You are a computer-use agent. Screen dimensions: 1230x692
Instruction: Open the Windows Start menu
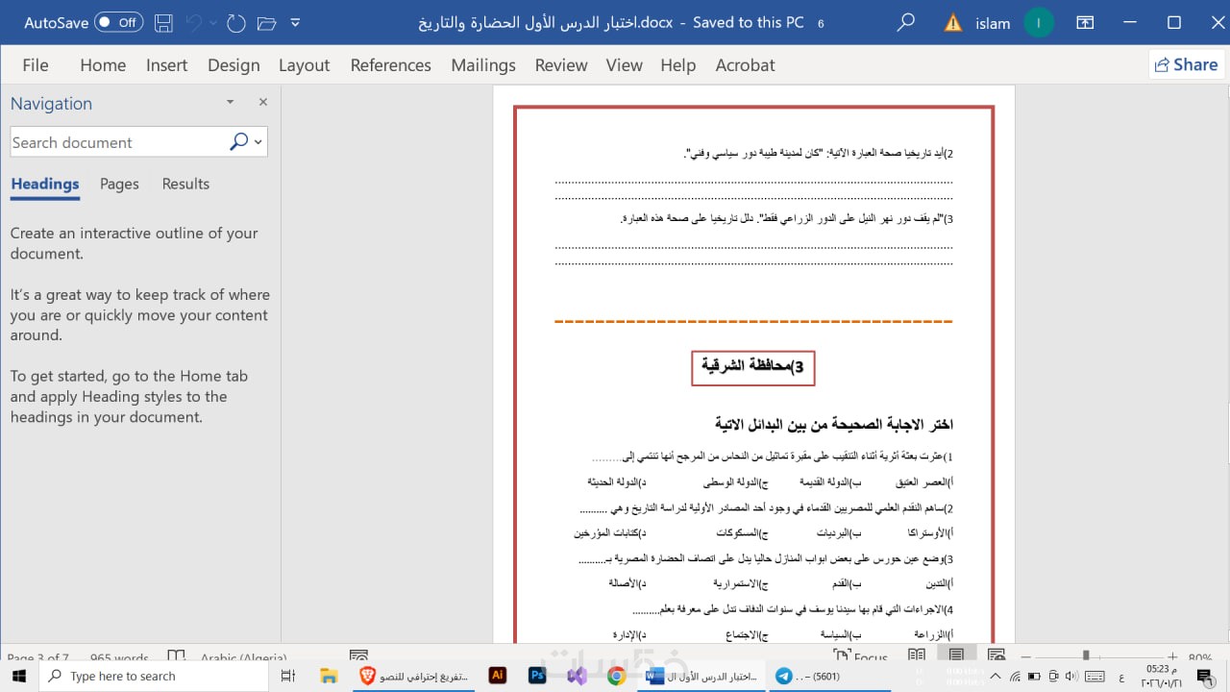click(x=18, y=676)
